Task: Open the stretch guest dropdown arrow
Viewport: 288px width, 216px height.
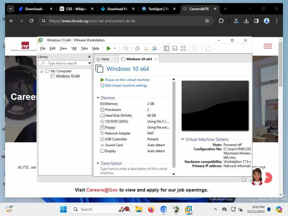Action: coord(213,48)
